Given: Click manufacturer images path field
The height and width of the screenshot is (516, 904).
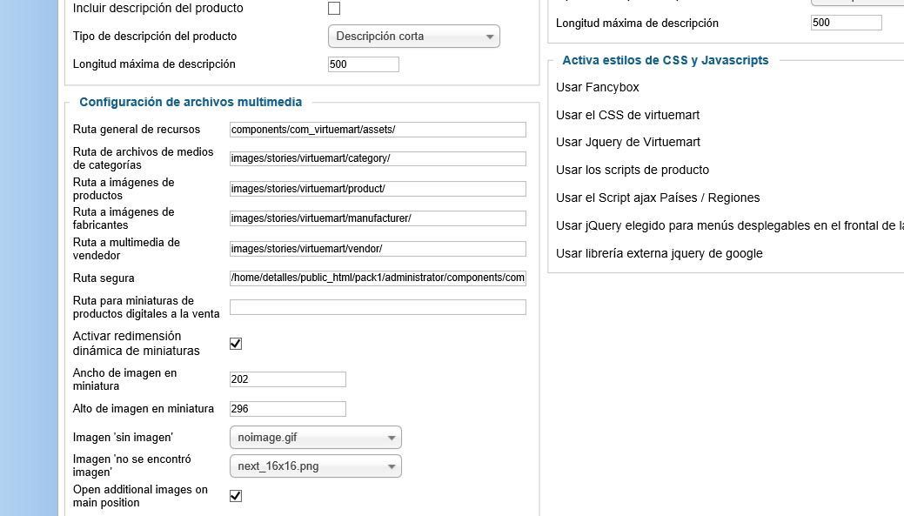Looking at the screenshot, I should pos(378,218).
